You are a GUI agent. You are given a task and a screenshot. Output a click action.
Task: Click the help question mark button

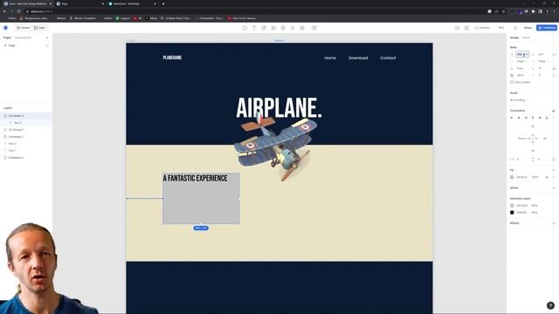click(550, 305)
